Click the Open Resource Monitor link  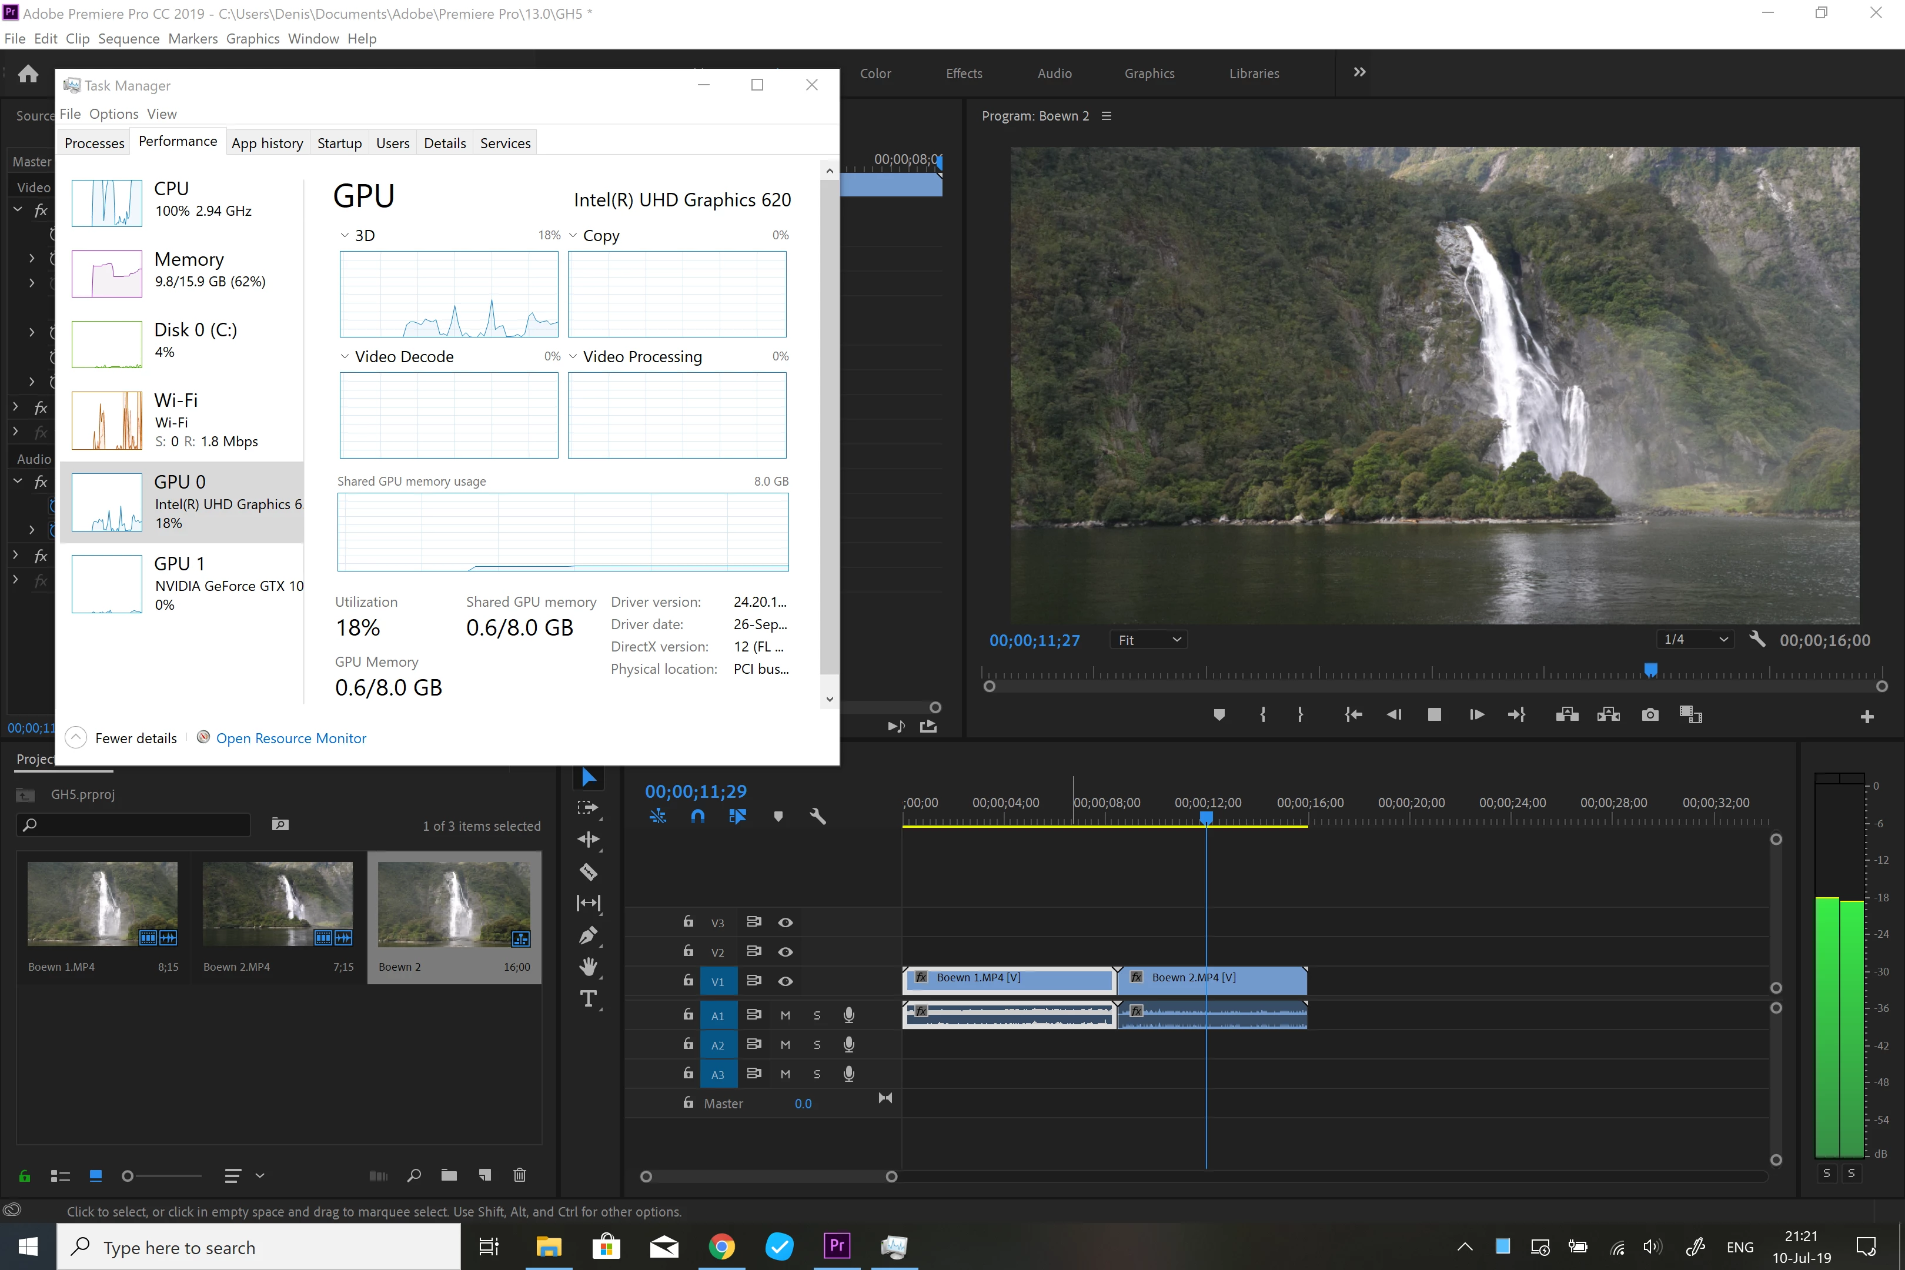coord(291,738)
